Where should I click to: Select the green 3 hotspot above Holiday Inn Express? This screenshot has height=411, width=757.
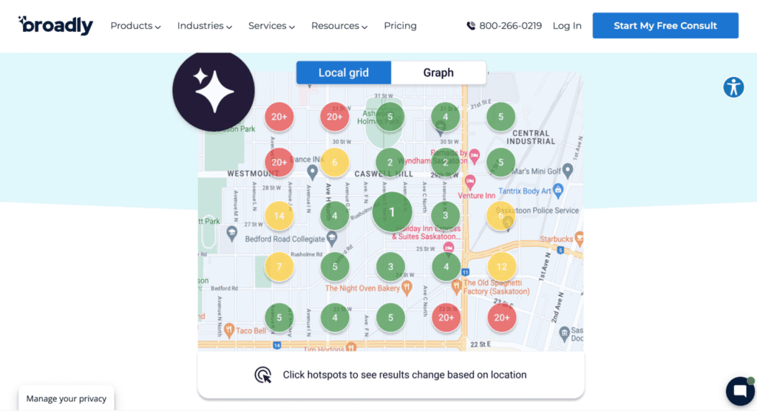click(445, 215)
